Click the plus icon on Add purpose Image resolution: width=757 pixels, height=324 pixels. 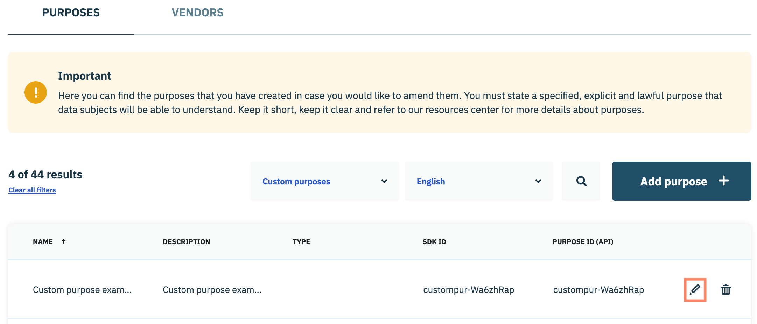click(723, 181)
